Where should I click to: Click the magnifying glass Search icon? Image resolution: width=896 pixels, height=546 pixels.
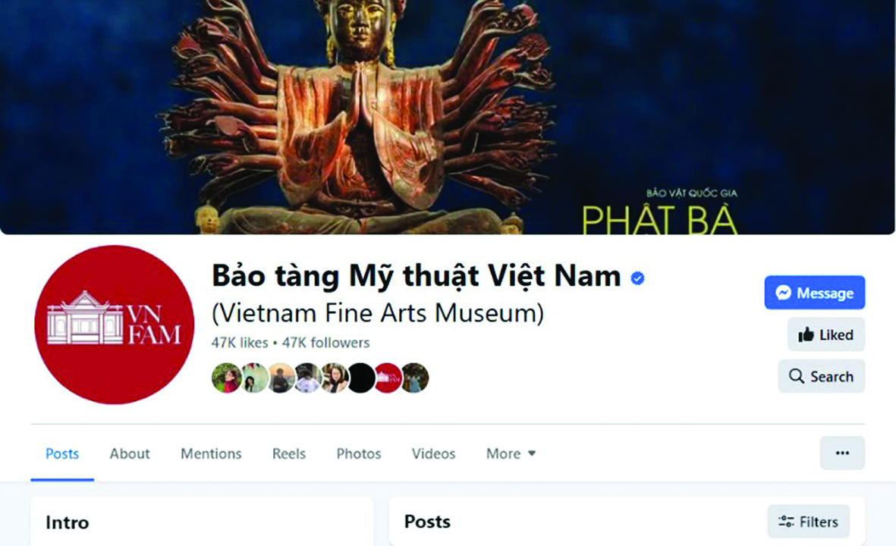pos(796,376)
